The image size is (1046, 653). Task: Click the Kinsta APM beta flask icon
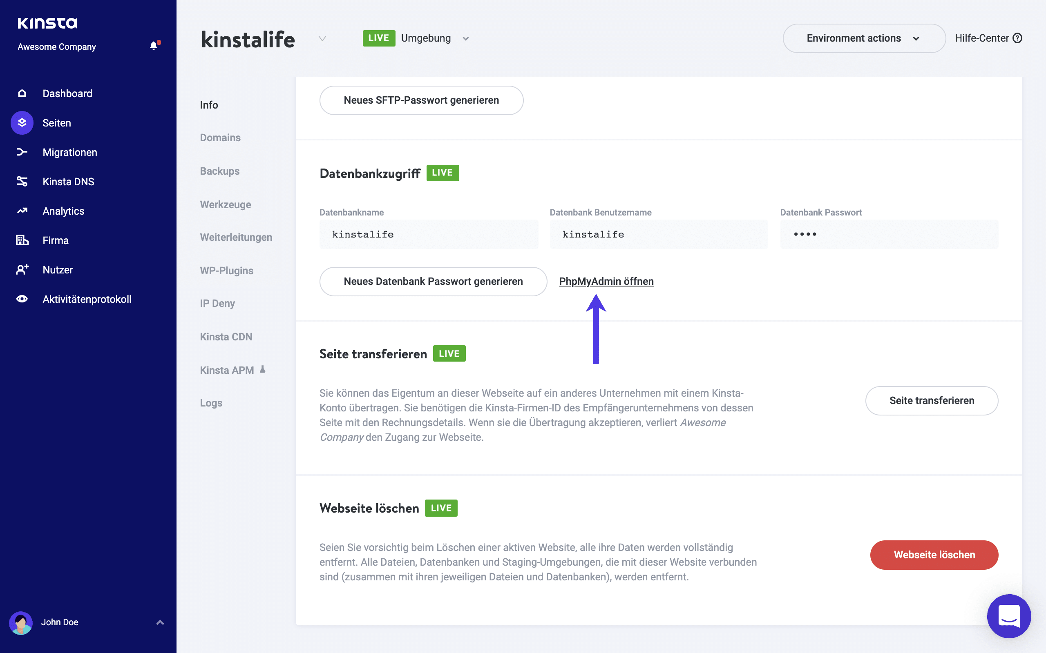(x=262, y=369)
